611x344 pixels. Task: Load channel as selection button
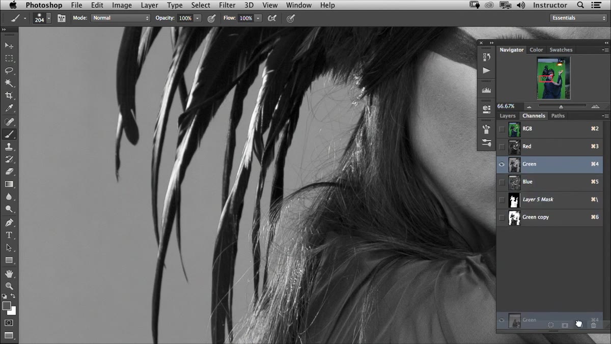(550, 325)
